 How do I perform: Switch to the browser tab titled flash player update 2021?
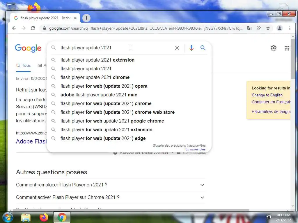[45, 18]
